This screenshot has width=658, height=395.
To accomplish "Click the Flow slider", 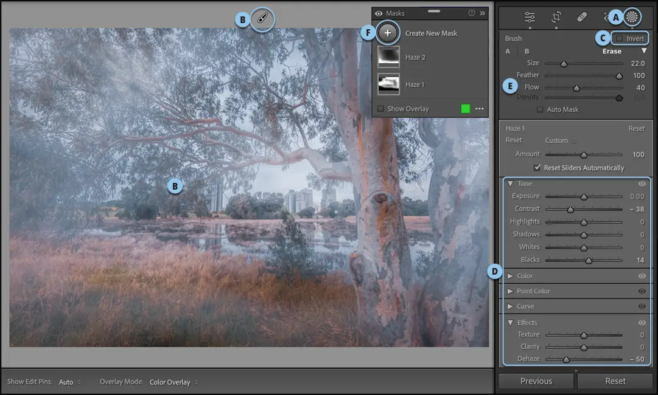I will (x=584, y=88).
